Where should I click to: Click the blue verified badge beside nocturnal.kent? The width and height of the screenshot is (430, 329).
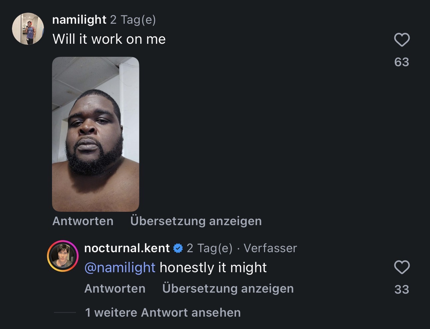pos(178,248)
